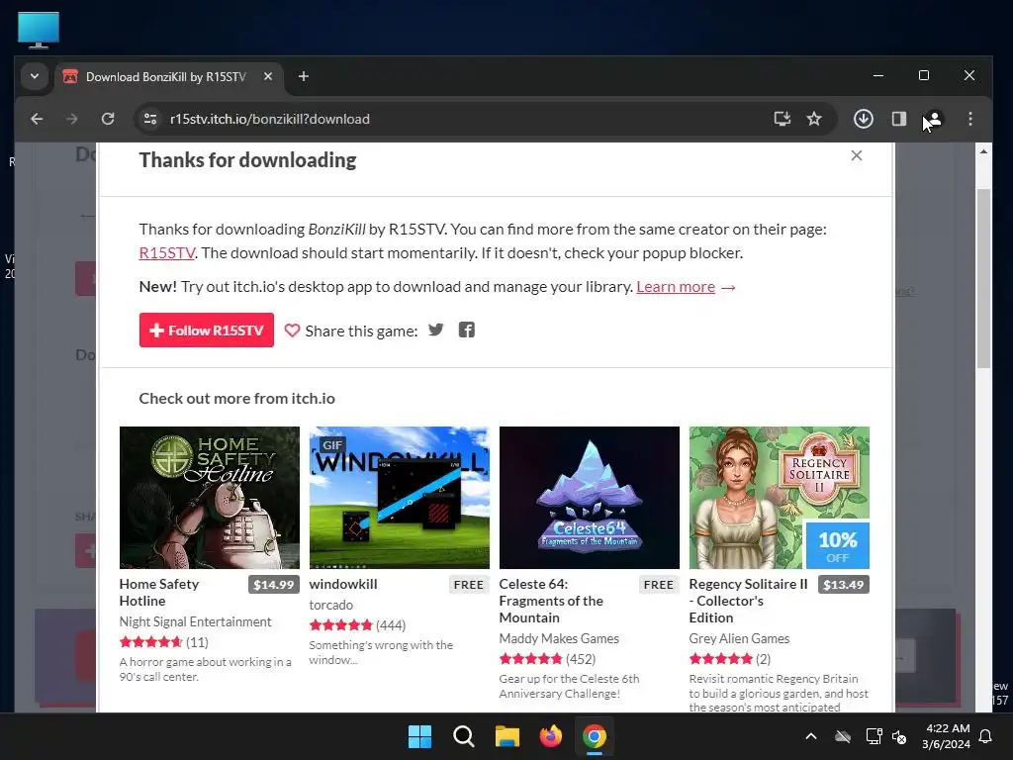Close the Thanks for downloading dialog
The width and height of the screenshot is (1013, 760).
click(x=857, y=155)
